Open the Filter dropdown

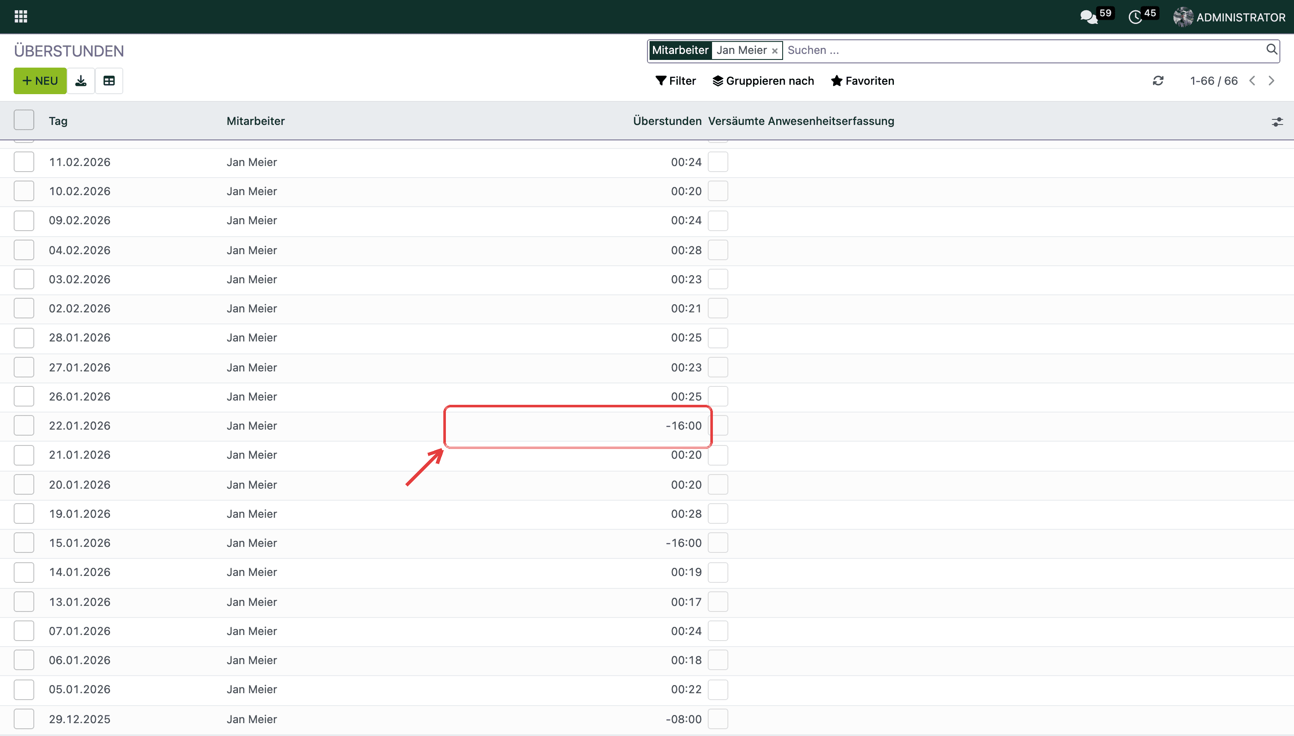tap(675, 81)
